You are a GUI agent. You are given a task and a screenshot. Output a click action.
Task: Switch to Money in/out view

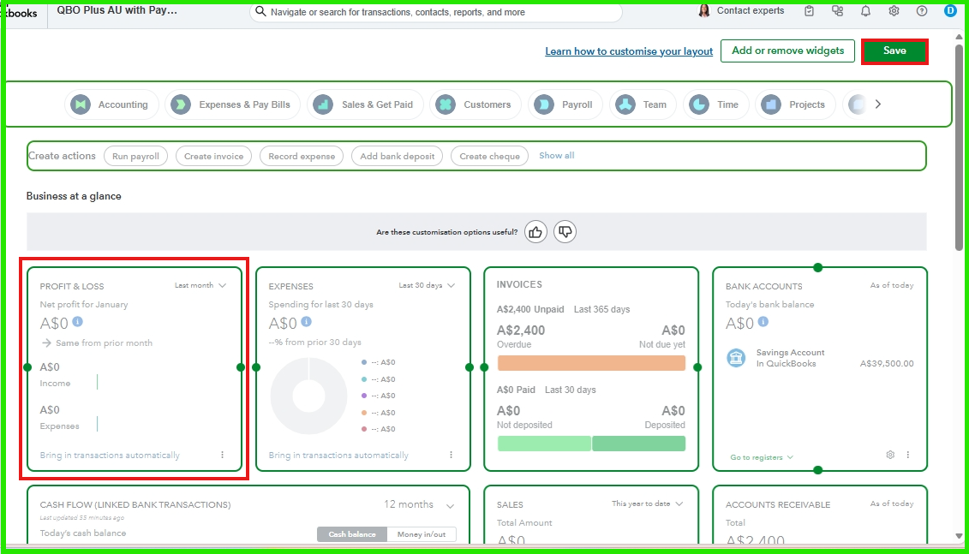421,534
